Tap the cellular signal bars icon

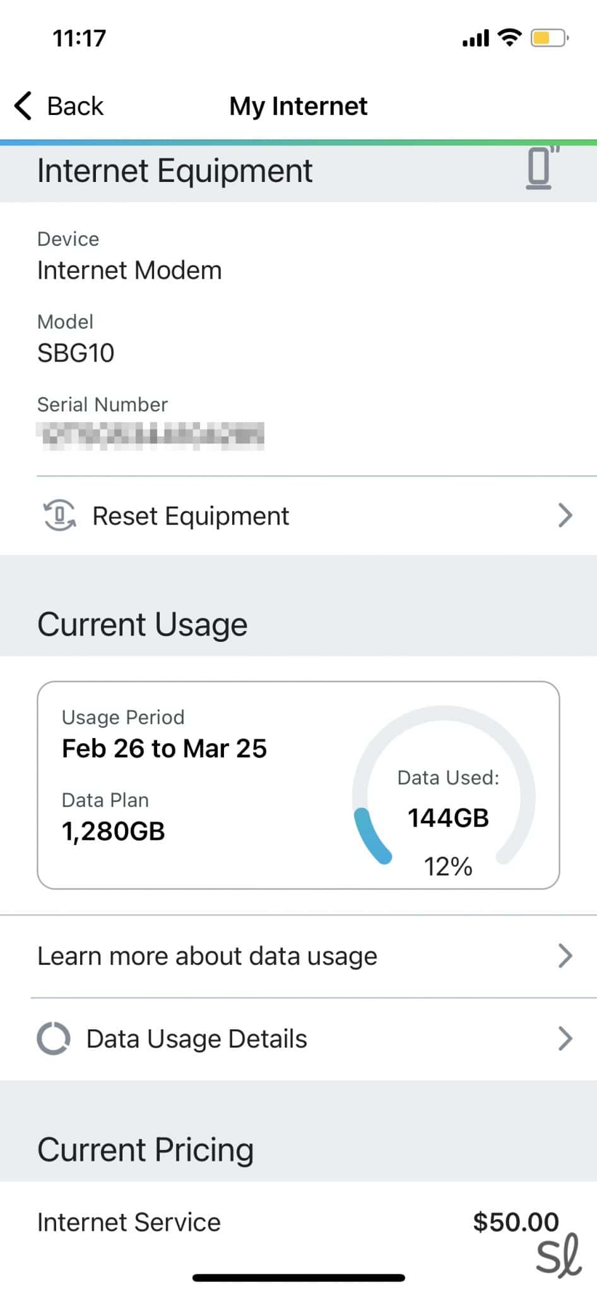[475, 38]
